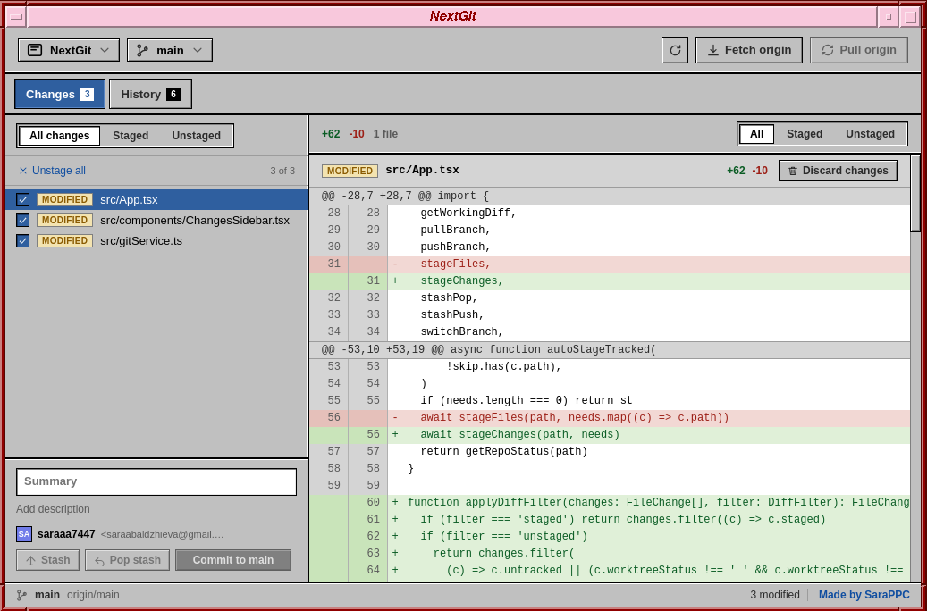Click the download icon on Fetch origin
The image size is (927, 611).
coord(713,50)
